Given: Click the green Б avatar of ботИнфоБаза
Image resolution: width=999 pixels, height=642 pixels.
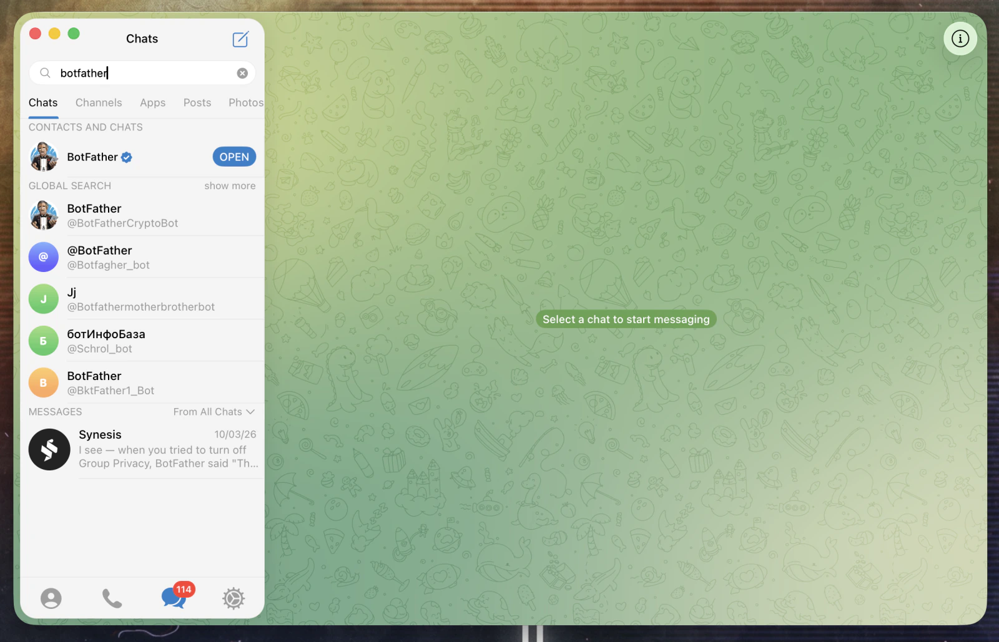Looking at the screenshot, I should (x=44, y=341).
